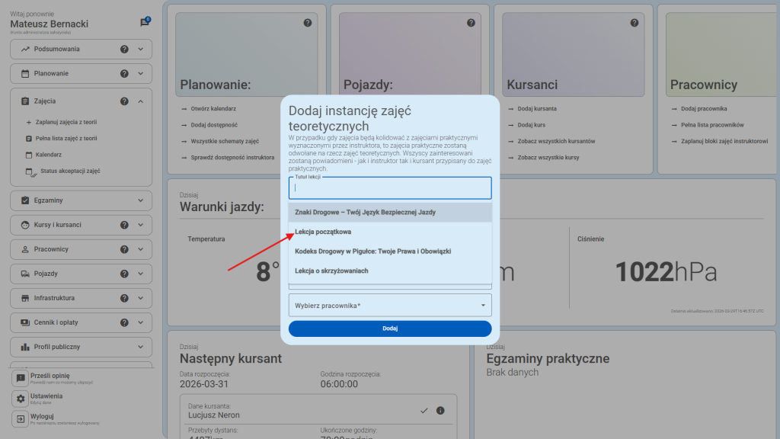Viewport: 780px width, 439px height.
Task: Click Prześlij opinię feedback button
Action: (x=50, y=377)
